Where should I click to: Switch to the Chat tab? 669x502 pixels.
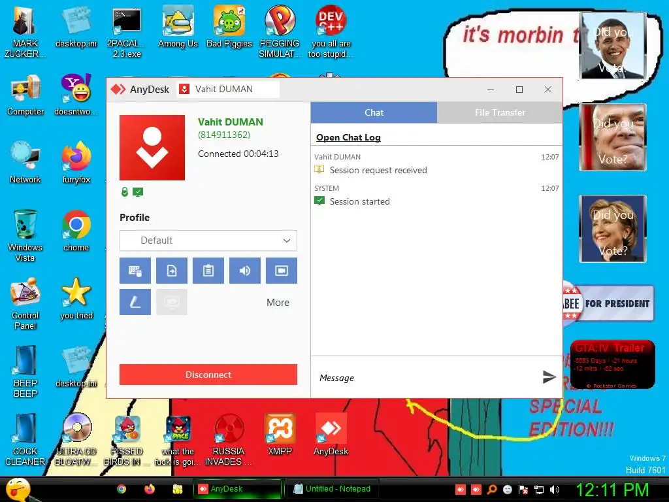point(374,112)
